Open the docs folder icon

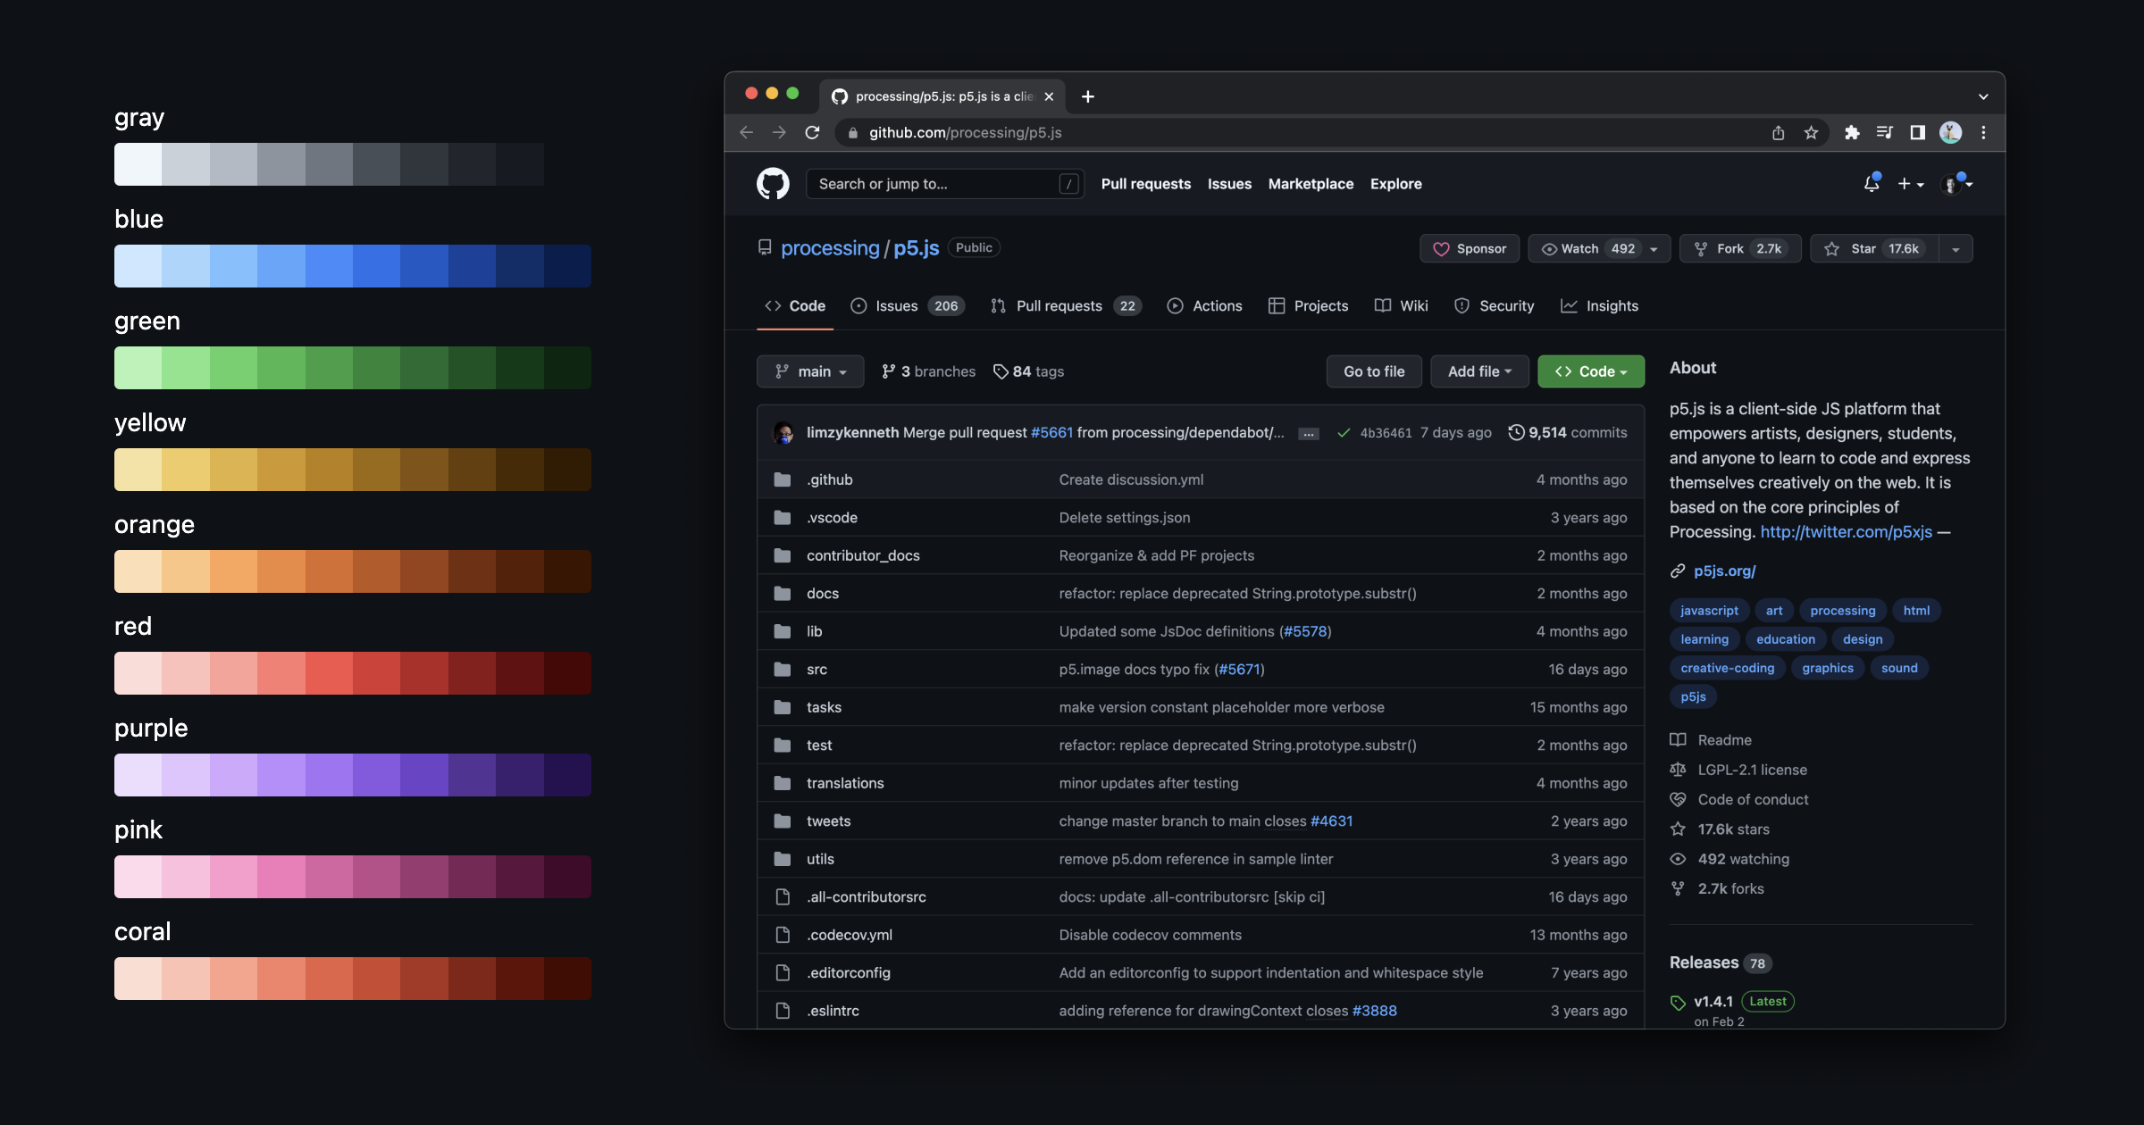point(782,593)
